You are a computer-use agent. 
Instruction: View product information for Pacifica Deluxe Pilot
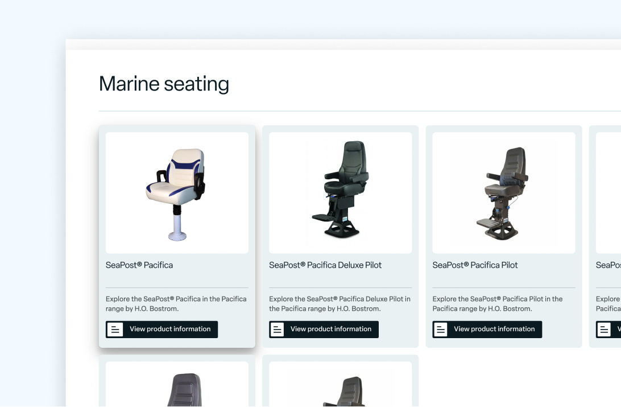[330, 329]
